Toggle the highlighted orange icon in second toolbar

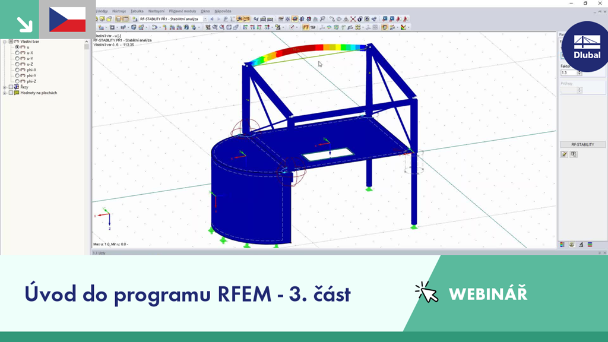[x=306, y=27]
